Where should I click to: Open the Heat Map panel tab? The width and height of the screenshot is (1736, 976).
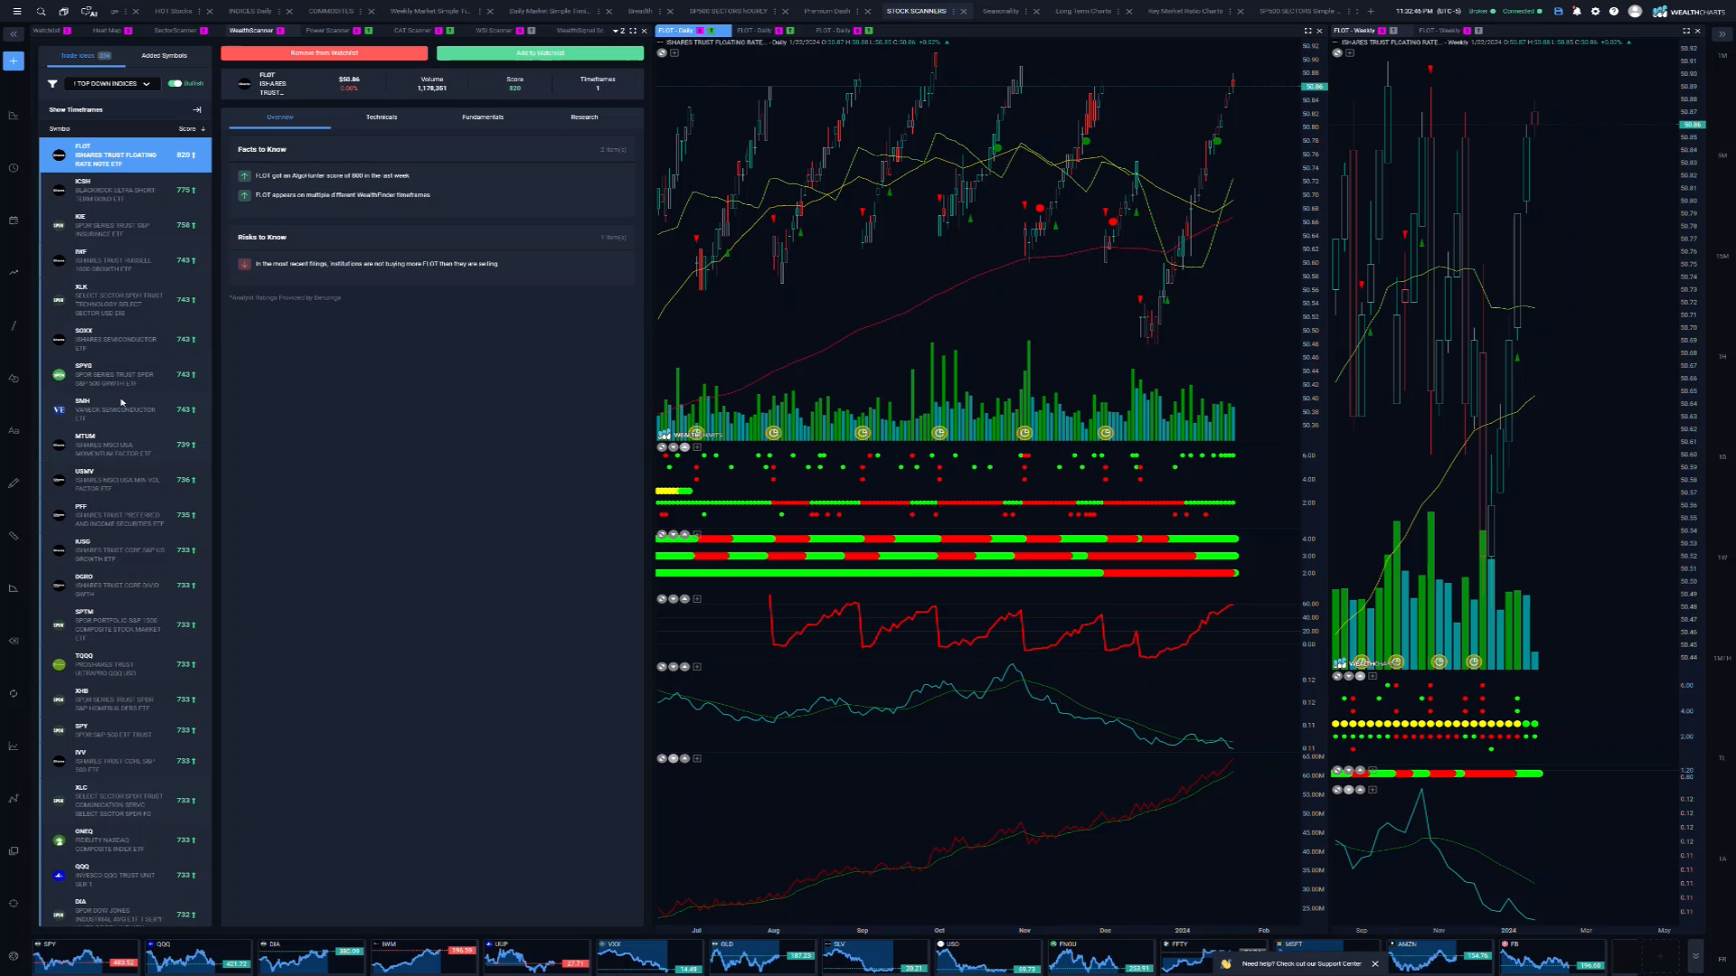tap(107, 31)
